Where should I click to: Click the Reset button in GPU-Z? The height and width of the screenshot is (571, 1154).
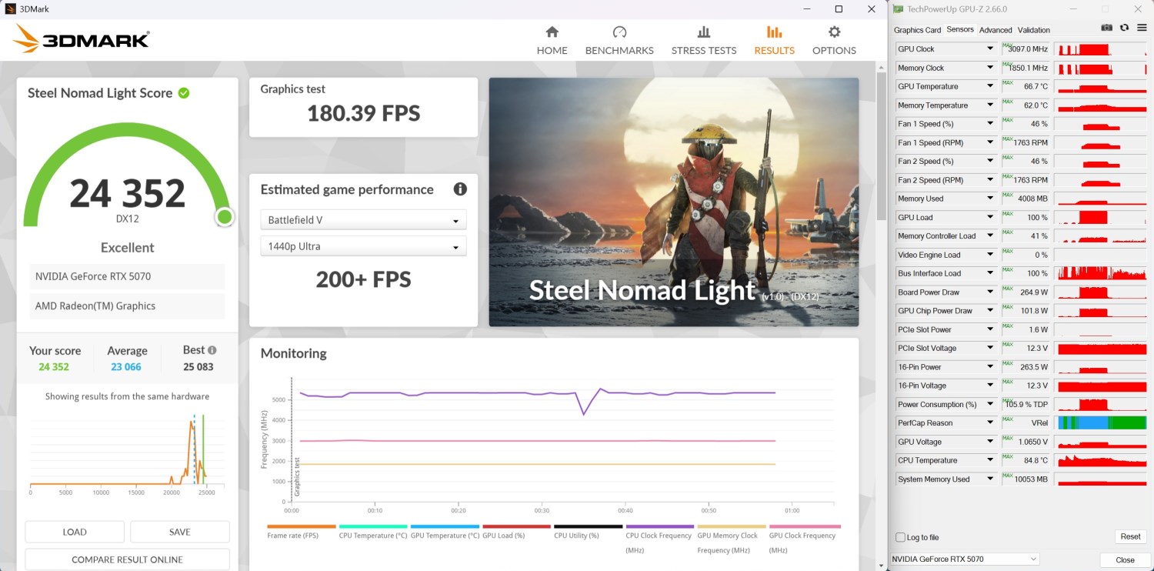(x=1130, y=536)
